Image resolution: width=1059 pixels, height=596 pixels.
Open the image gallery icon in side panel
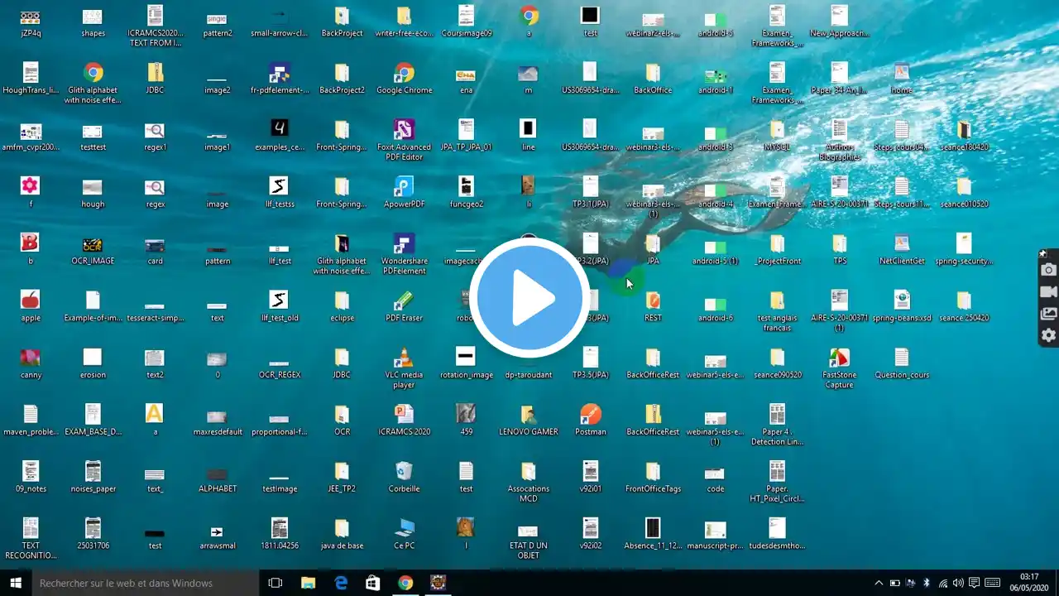point(1048,314)
